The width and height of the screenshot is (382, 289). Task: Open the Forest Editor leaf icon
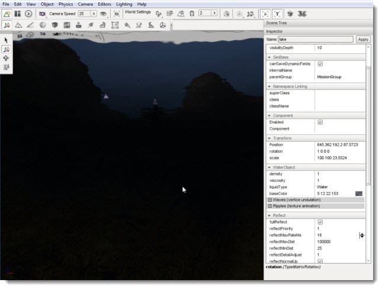tap(91, 25)
